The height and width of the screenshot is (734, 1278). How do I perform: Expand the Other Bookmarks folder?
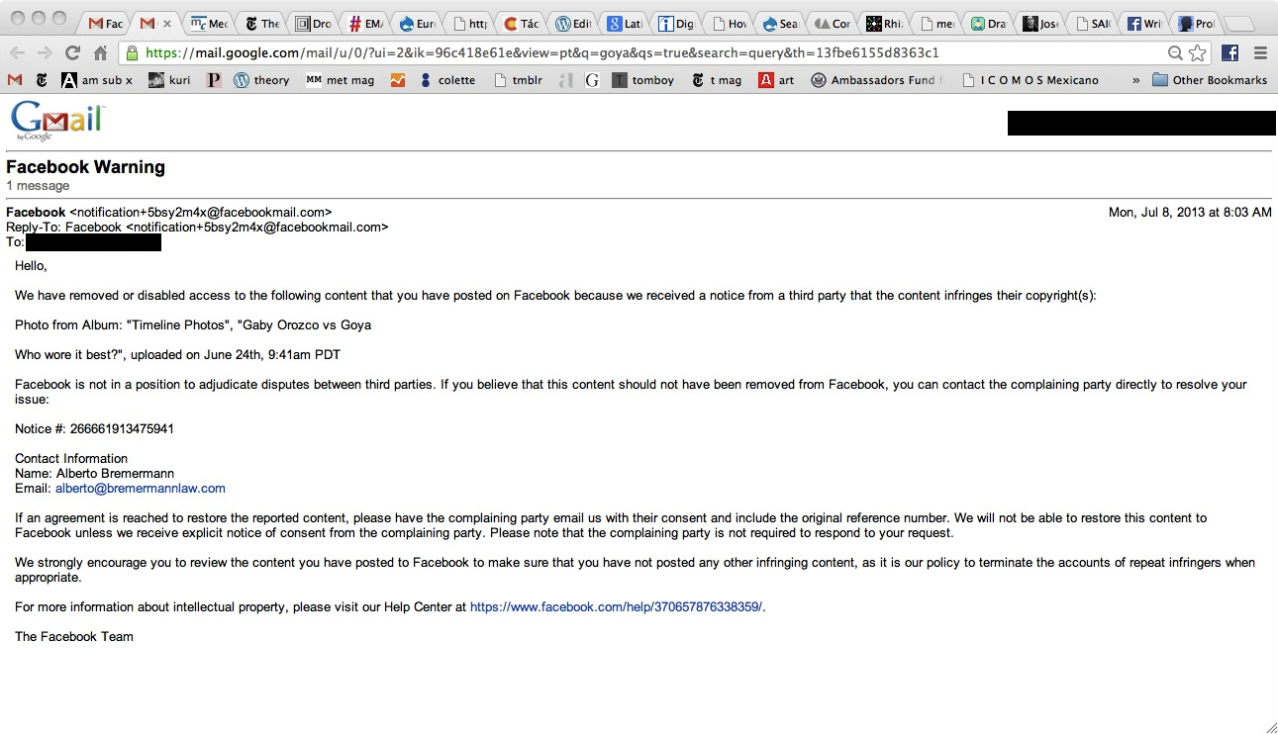pyautogui.click(x=1210, y=80)
